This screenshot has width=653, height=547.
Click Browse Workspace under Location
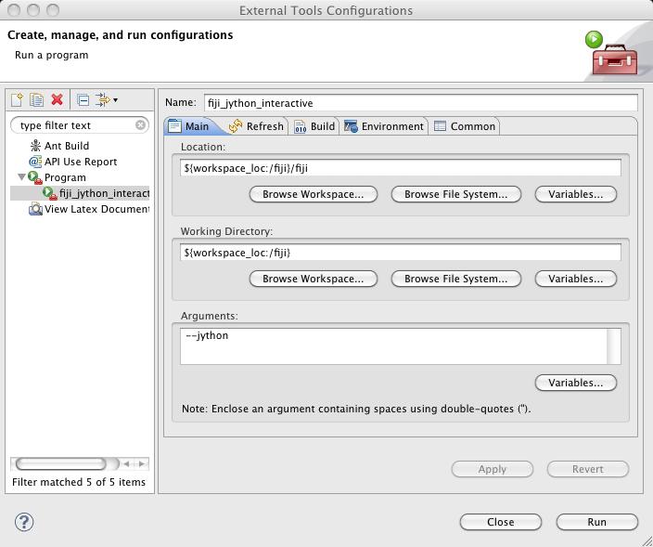pyautogui.click(x=314, y=194)
